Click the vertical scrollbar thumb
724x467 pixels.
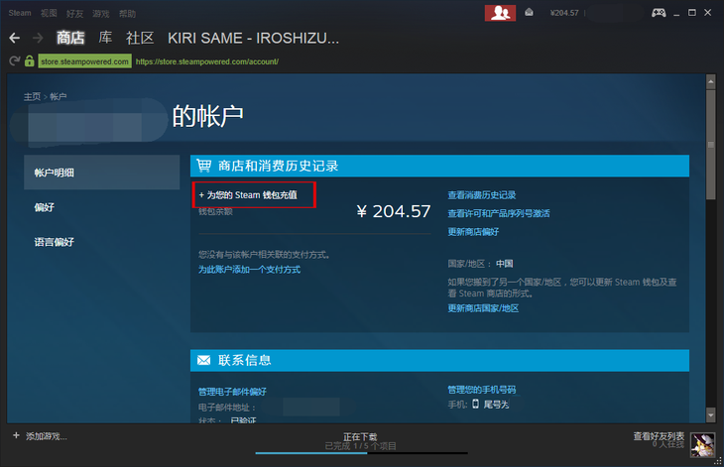(710, 145)
